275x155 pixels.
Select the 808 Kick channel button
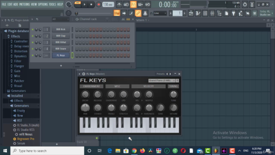[x=61, y=29]
